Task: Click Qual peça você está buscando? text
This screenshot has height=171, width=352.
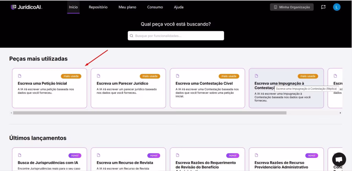Action: click(x=176, y=24)
